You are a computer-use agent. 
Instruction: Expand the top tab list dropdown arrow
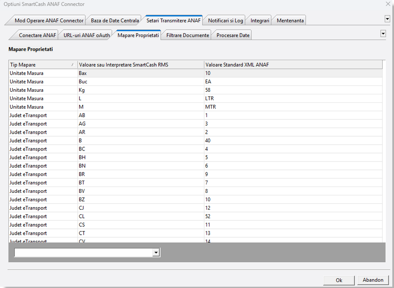point(387,19)
